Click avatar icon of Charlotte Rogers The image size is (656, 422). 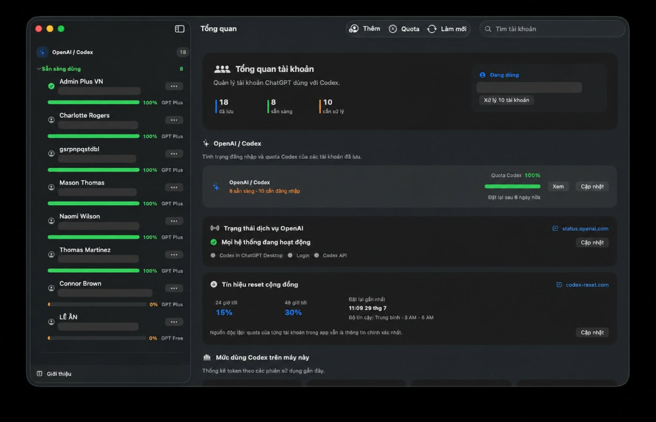point(51,120)
